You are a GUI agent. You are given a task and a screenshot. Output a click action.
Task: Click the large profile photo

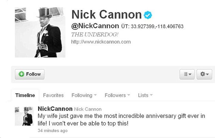pyautogui.click(x=40, y=32)
